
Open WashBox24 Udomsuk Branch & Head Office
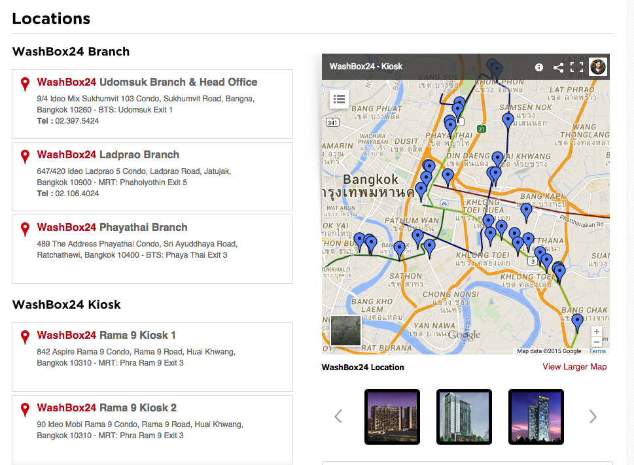(x=147, y=82)
